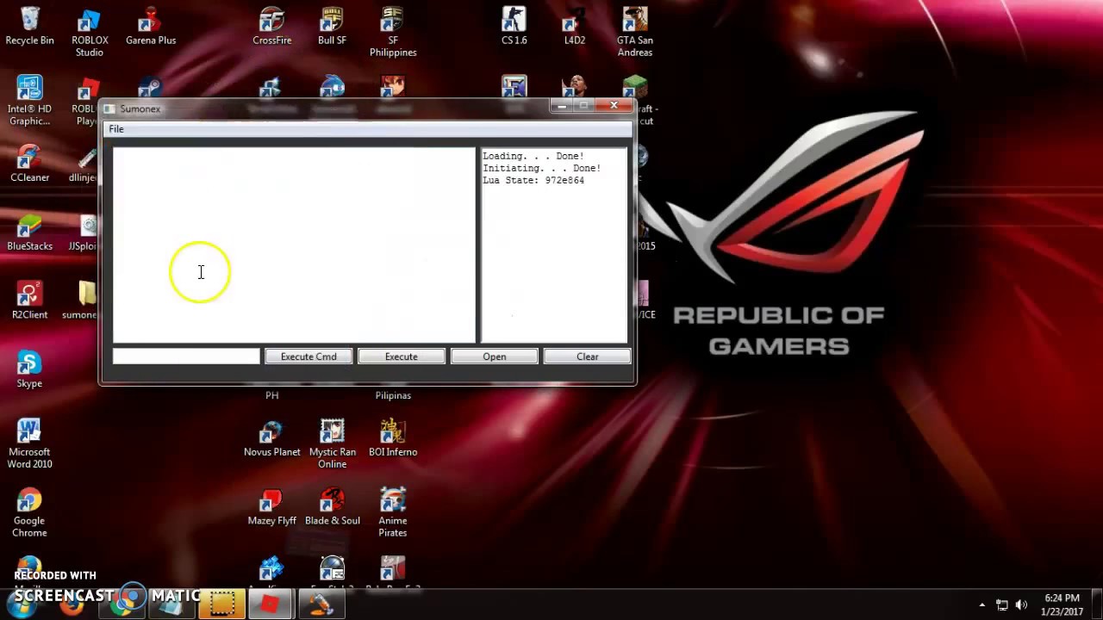The height and width of the screenshot is (620, 1103).
Task: Select the BlueStacks desktop icon
Action: pyautogui.click(x=29, y=232)
